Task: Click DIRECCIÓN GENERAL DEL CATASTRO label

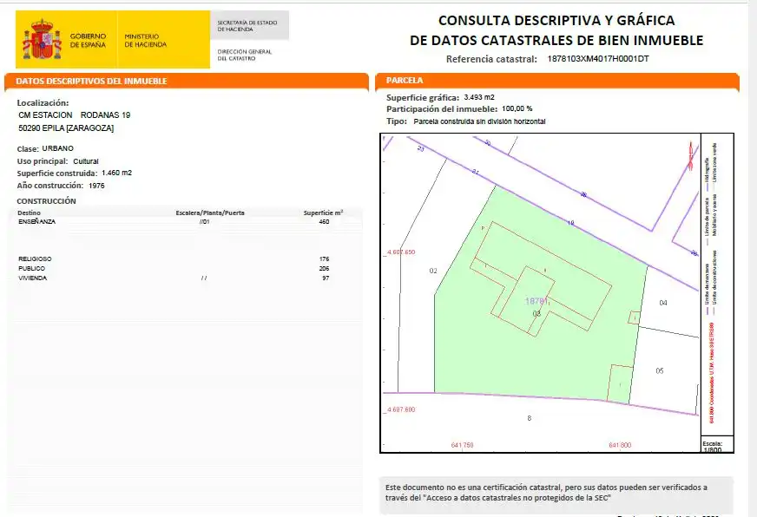Action: click(x=244, y=55)
